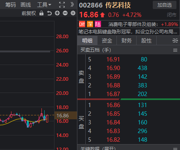Click the CNY currency badge

(82, 24)
